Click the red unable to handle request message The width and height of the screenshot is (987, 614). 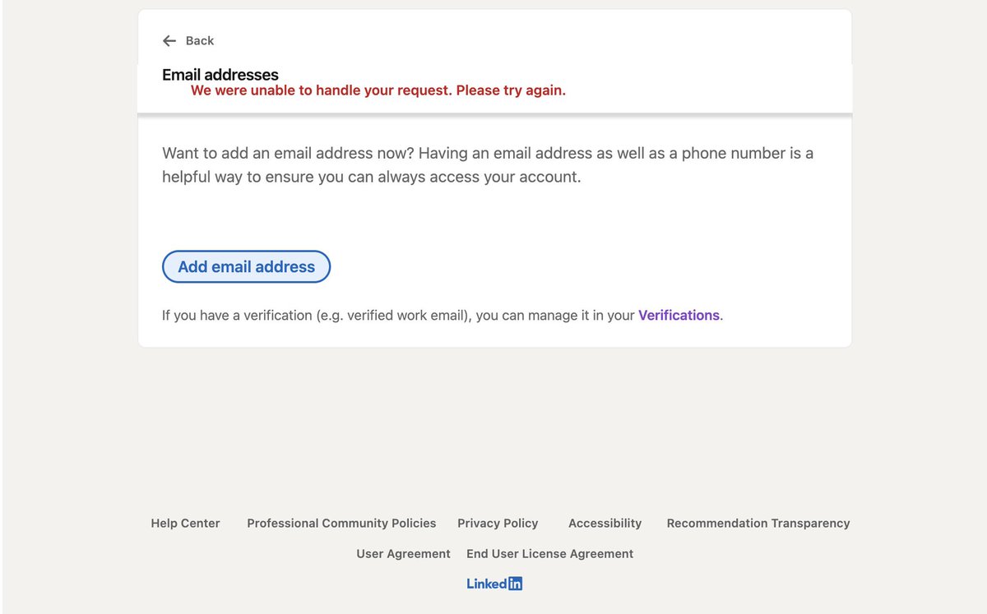coord(378,90)
